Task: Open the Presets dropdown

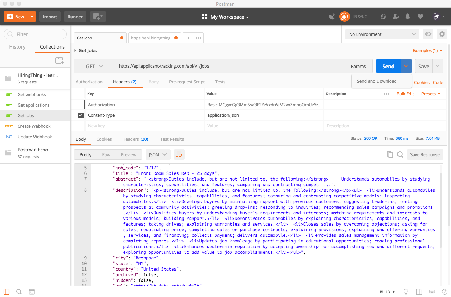Action: click(431, 94)
